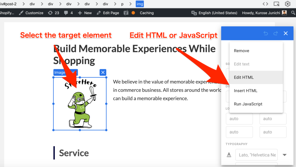The width and height of the screenshot is (296, 167).
Task: Click the underlined A text color icon
Action: pos(229,155)
